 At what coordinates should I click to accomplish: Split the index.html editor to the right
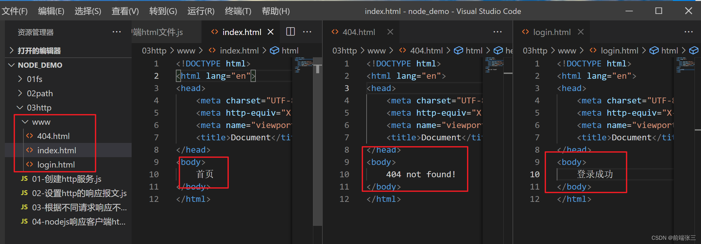(x=291, y=32)
